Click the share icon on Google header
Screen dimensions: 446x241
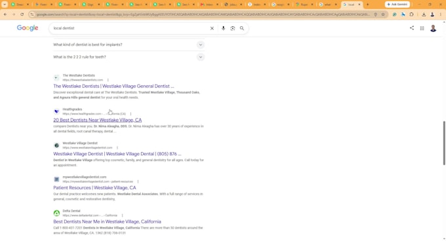click(x=412, y=28)
